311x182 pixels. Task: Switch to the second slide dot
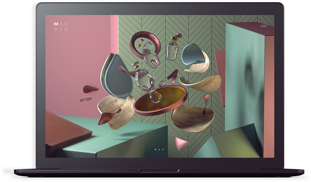pos(159,150)
